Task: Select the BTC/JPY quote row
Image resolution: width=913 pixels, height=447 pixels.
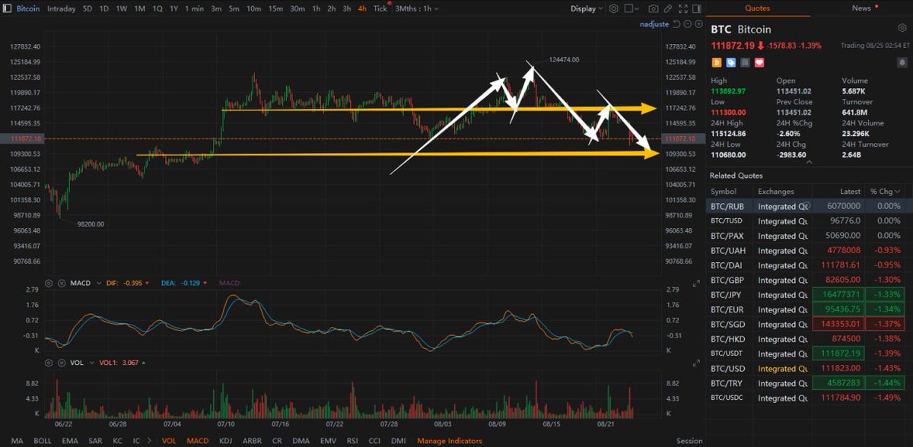Action: pyautogui.click(x=810, y=295)
